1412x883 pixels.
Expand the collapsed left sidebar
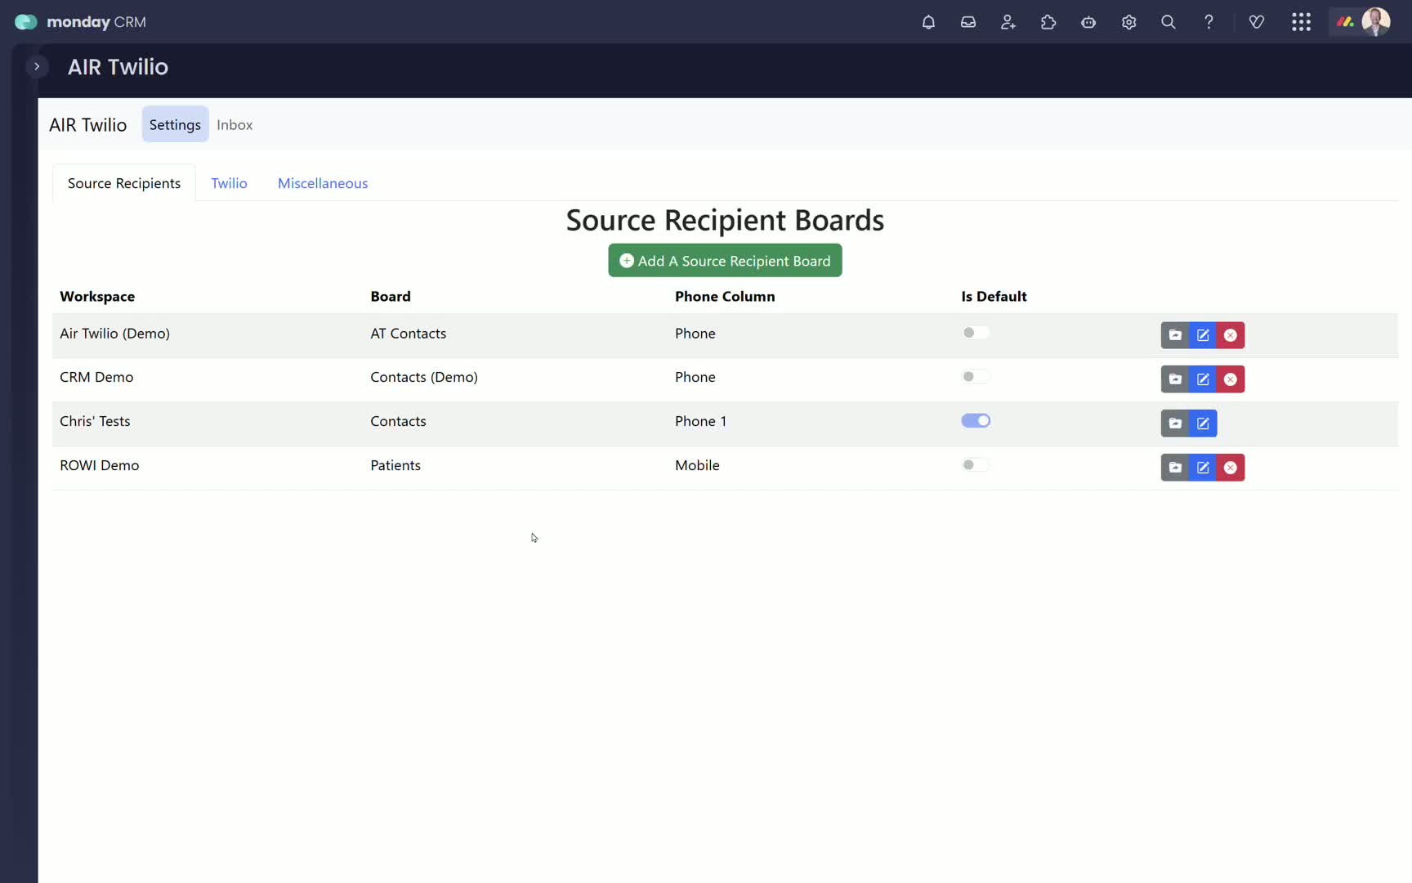click(x=37, y=66)
